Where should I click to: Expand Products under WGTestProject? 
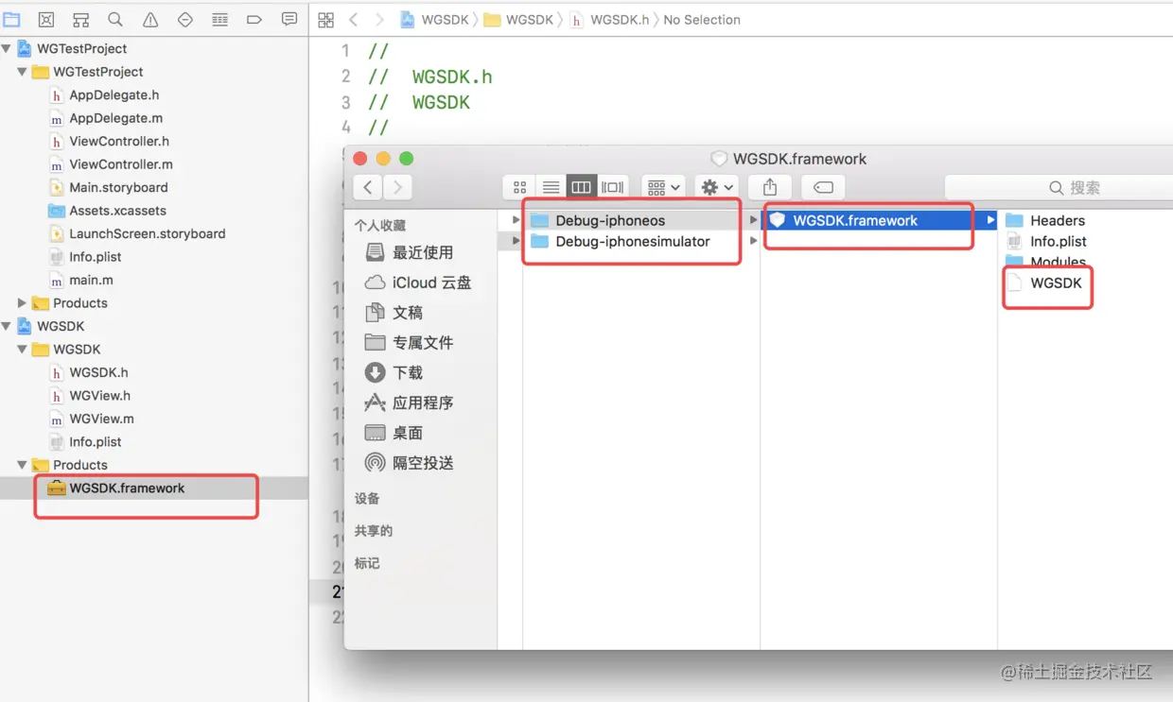pos(22,303)
